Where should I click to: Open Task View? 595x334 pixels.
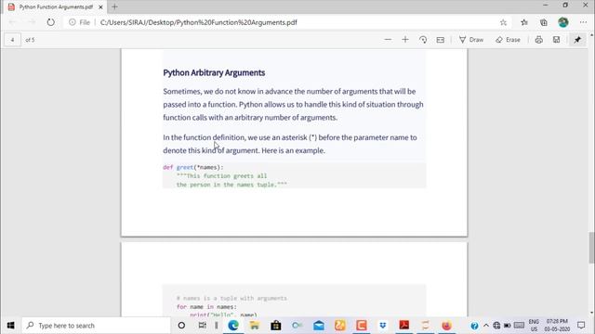(203, 326)
